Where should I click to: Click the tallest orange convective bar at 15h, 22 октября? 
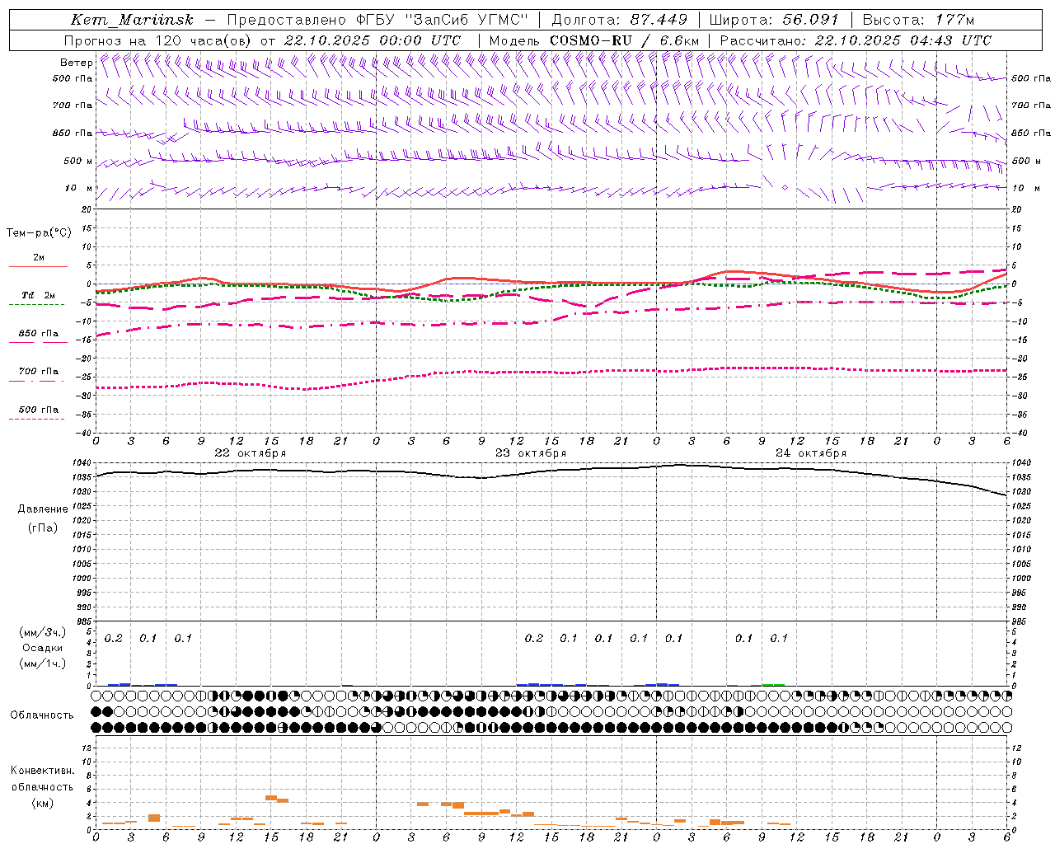(270, 798)
